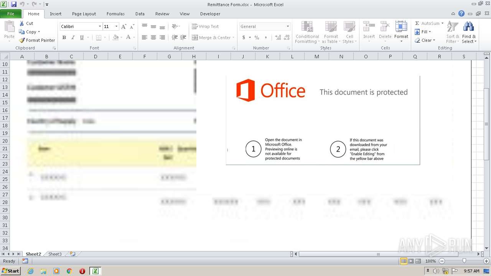The height and width of the screenshot is (276, 491).
Task: Switch to Page Layout view in status bar
Action: pyautogui.click(x=411, y=261)
